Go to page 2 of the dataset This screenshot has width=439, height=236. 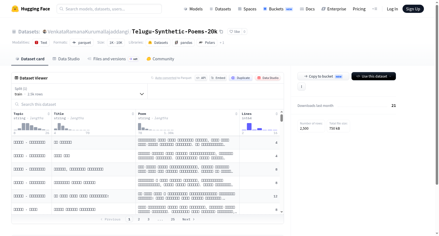point(139,219)
